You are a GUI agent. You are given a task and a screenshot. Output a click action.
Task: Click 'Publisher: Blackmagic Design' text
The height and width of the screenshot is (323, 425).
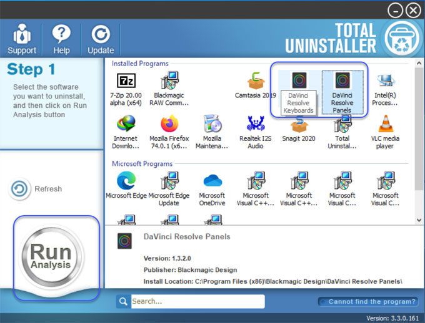pyautogui.click(x=190, y=270)
